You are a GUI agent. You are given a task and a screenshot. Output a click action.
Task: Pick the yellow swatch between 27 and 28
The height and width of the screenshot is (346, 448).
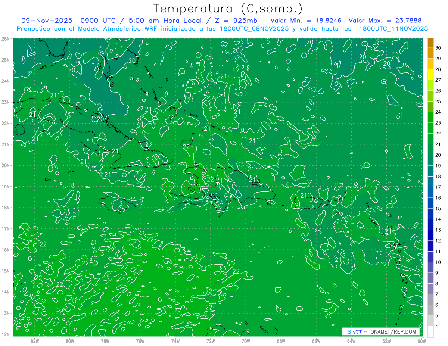point(430,75)
